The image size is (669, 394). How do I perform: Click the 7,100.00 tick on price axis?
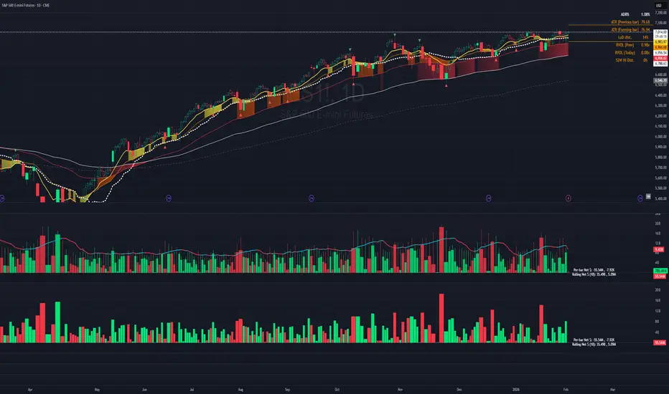[x=661, y=23]
